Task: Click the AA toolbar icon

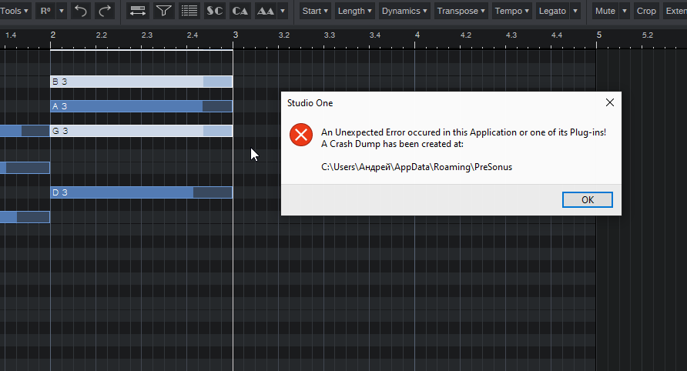Action: coord(266,11)
